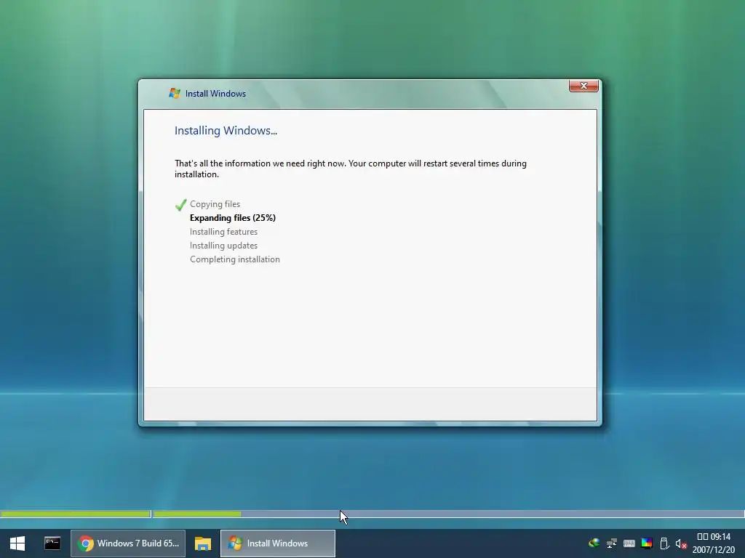Open File Explorer from the taskbar
Image resolution: width=745 pixels, height=558 pixels.
click(203, 543)
